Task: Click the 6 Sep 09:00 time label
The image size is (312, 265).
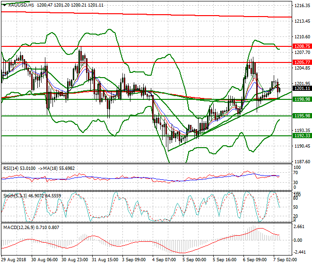Action: [x=255, y=260]
